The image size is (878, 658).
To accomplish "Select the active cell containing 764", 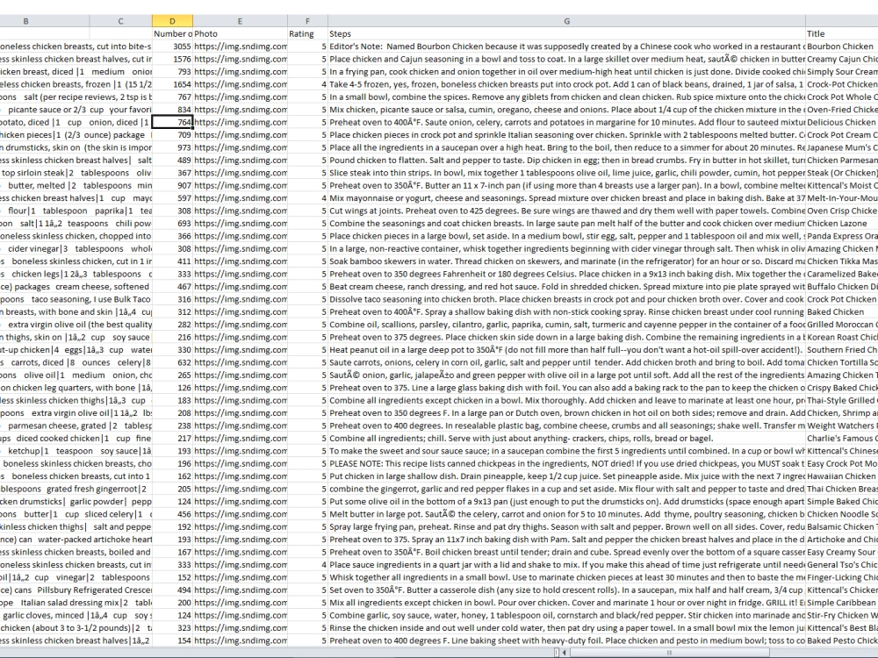I will coord(172,122).
